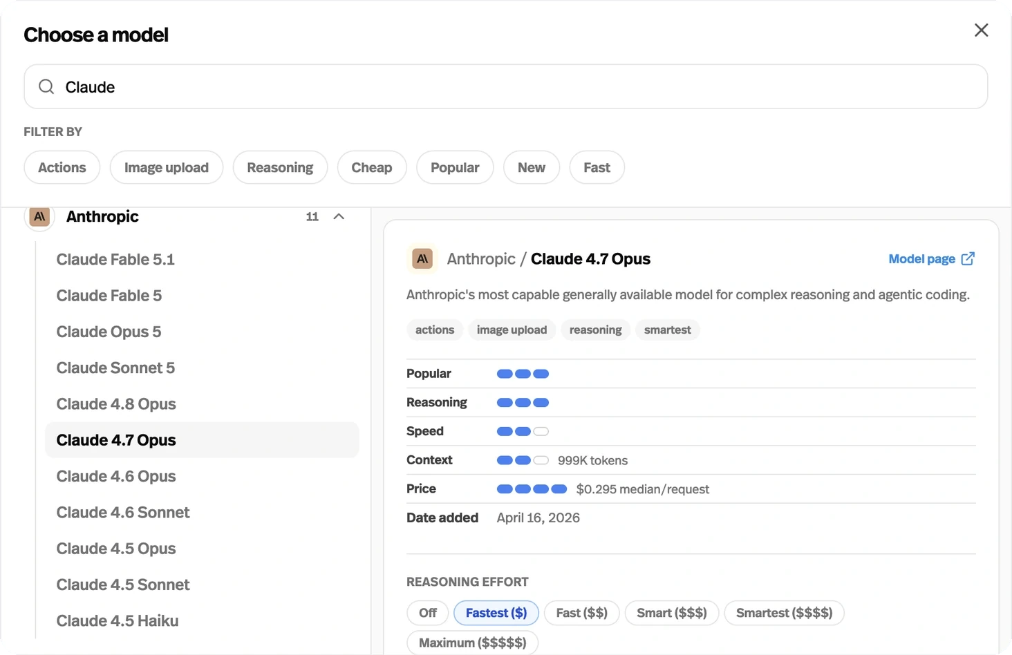Screen dimensions: 1012x655
Task: Click the model count 11 beside Anthropic
Action: tap(312, 217)
